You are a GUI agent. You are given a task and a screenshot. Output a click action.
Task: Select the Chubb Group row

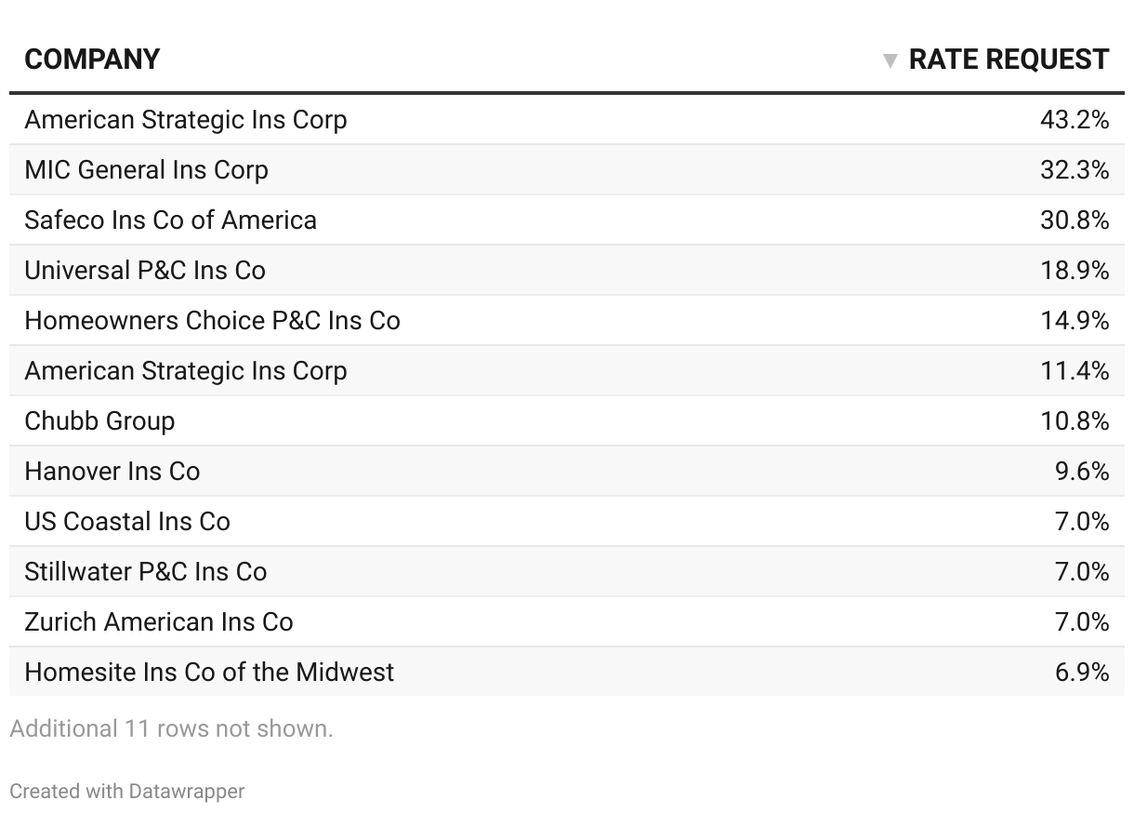(99, 421)
